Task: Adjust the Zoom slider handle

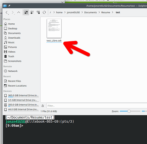Action: click(129, 111)
